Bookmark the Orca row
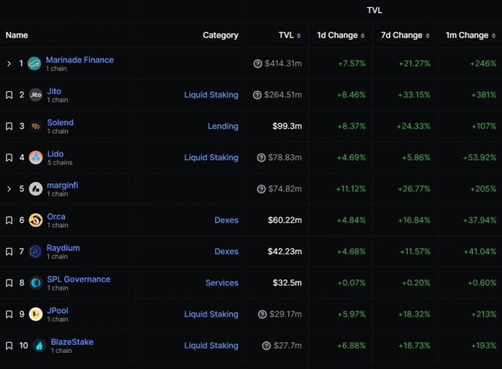502x369 pixels. 9,221
